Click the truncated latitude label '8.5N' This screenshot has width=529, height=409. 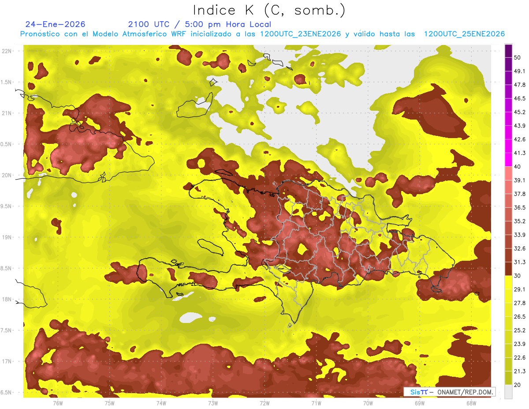coord(7,268)
